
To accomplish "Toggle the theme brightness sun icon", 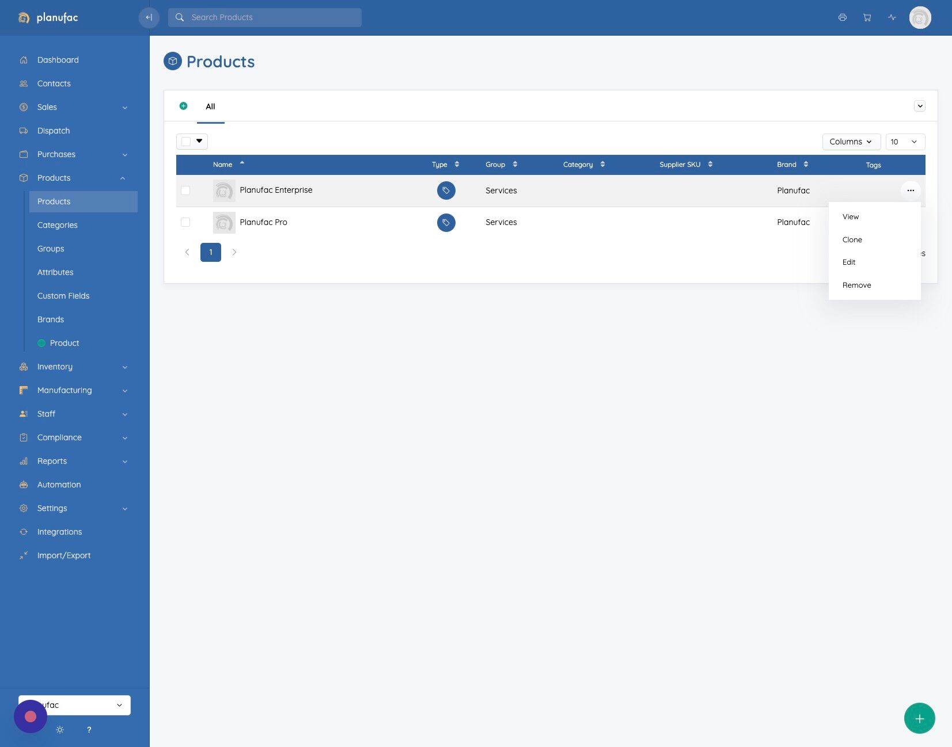I will coord(60,730).
